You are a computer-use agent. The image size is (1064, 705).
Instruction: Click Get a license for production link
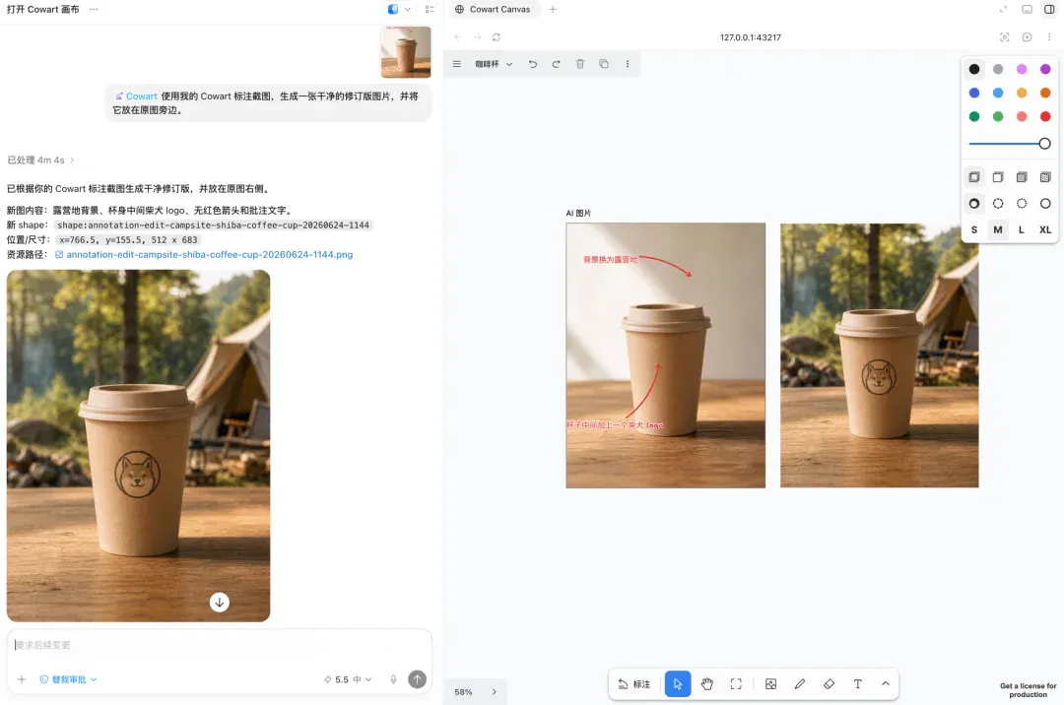click(1028, 690)
